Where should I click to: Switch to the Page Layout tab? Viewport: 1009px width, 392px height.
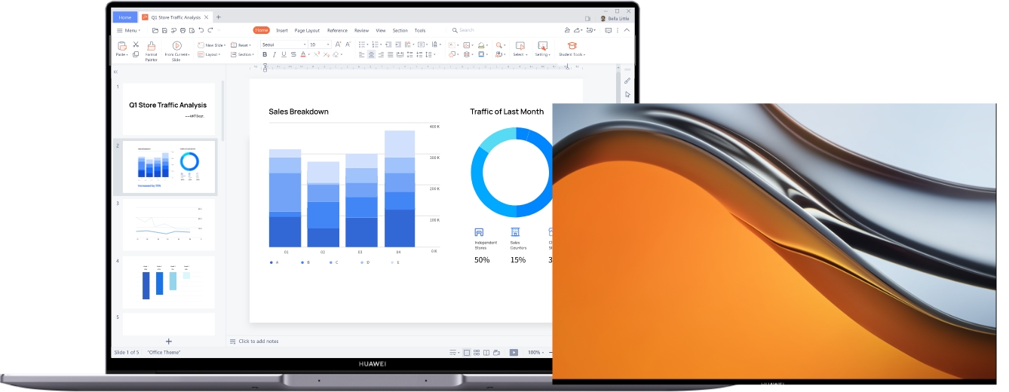[307, 30]
